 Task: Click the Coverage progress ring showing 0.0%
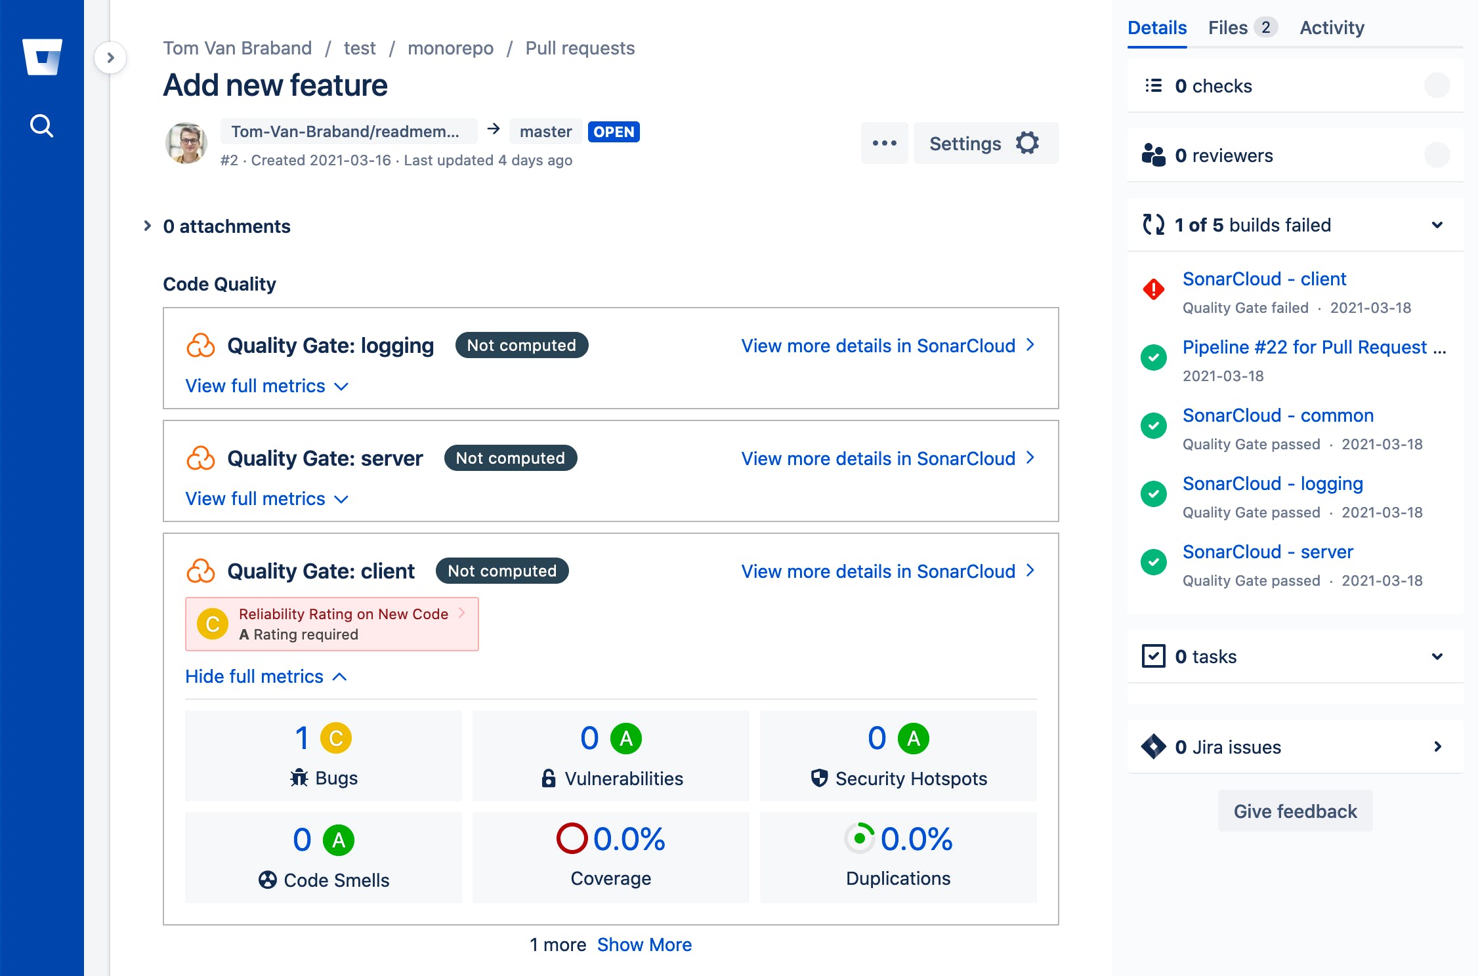pos(572,839)
